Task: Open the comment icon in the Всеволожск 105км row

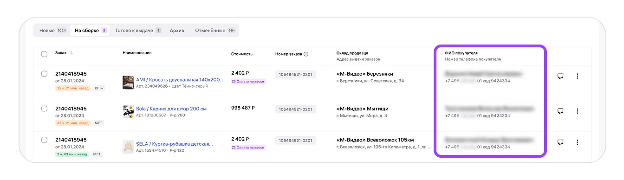Action: 560,142
